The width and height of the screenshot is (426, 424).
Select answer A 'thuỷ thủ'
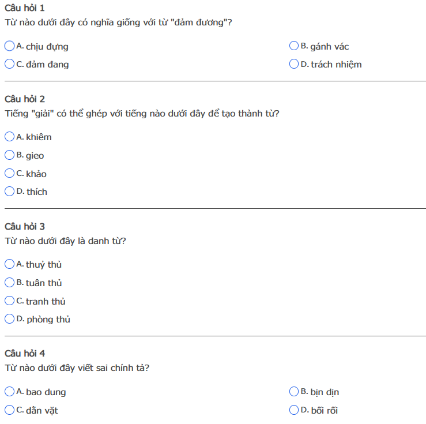(x=10, y=264)
